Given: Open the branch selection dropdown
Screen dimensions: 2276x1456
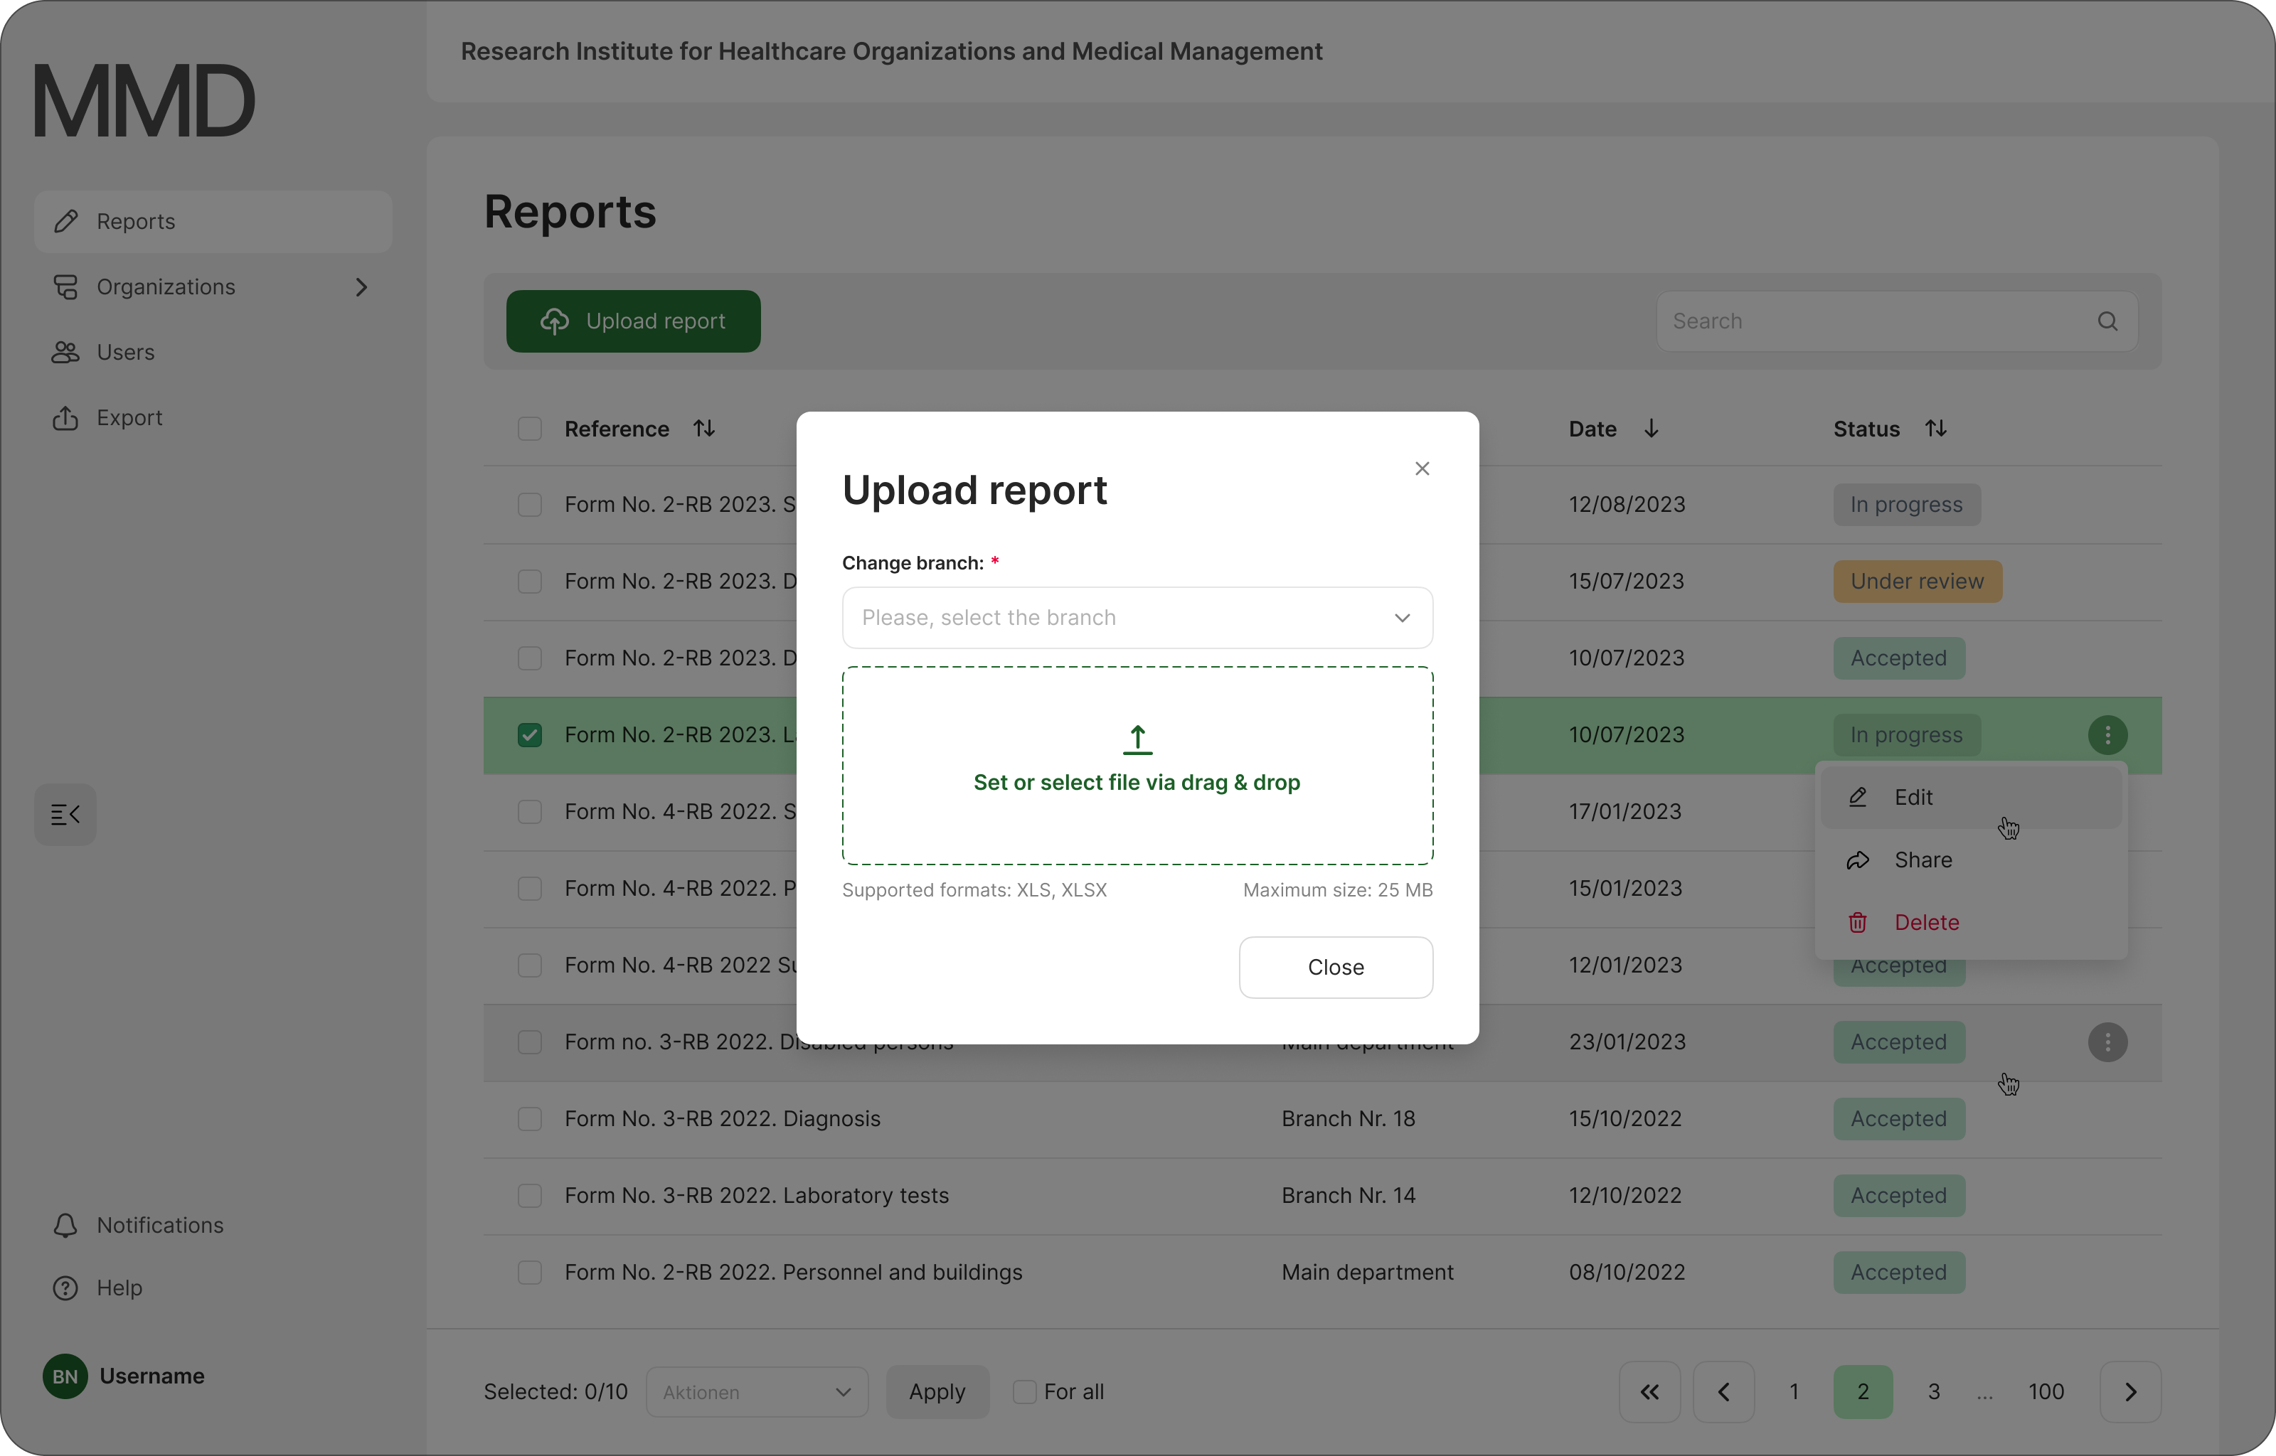Looking at the screenshot, I should pyautogui.click(x=1137, y=617).
